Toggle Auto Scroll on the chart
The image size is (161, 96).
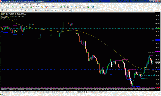(80, 7)
